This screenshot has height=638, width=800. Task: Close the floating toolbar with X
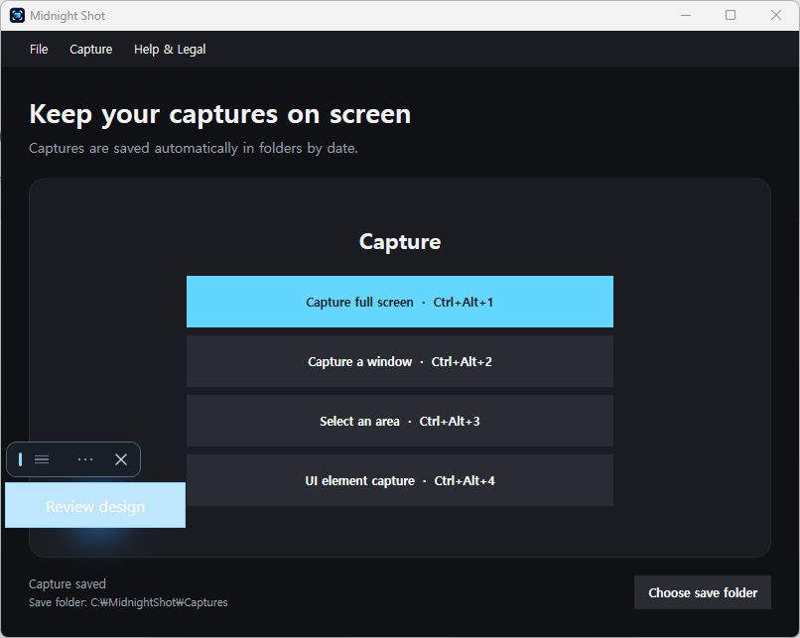pyautogui.click(x=121, y=459)
